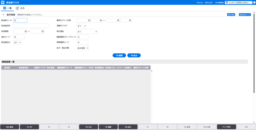Focus the 担当者名称 text field
This screenshot has height=130, width=256.
click(31, 26)
